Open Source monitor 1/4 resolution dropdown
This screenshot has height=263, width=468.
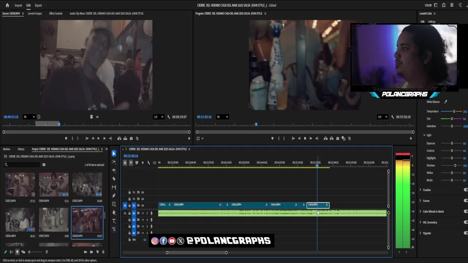(x=158, y=117)
